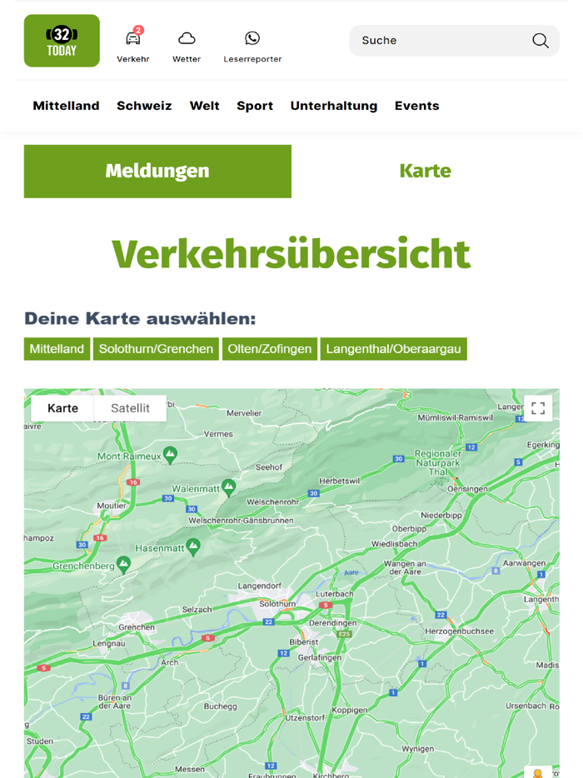Click the search magnifier icon
The height and width of the screenshot is (778, 583).
[x=541, y=41]
